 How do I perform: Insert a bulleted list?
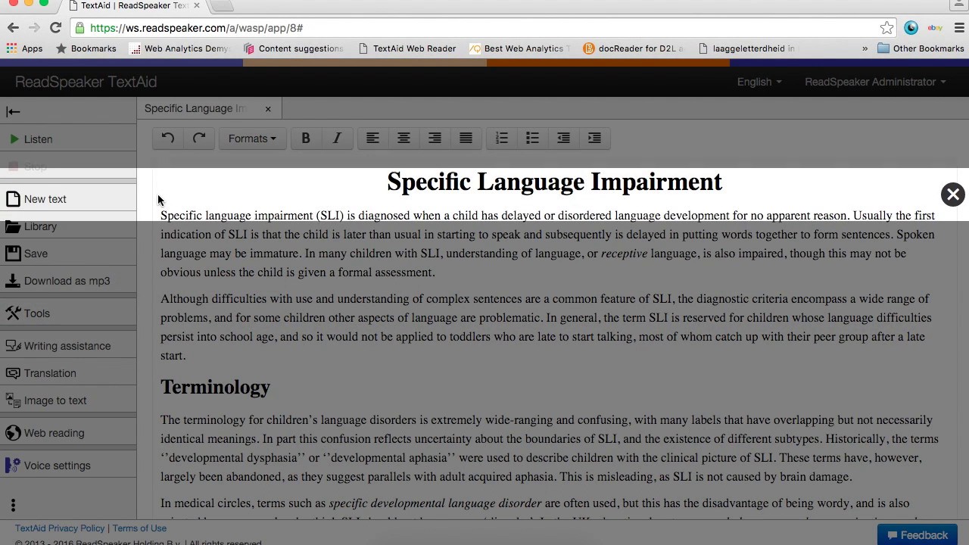click(x=533, y=139)
